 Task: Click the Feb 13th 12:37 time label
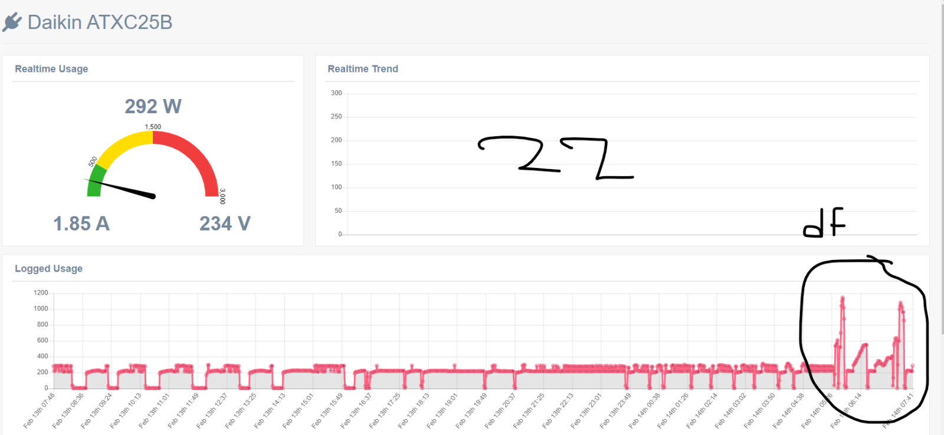point(212,411)
